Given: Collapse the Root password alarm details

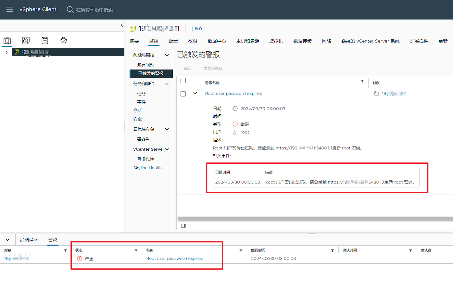Looking at the screenshot, I should click(195, 93).
